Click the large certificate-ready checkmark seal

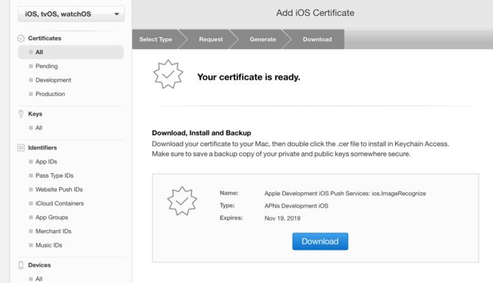168,74
